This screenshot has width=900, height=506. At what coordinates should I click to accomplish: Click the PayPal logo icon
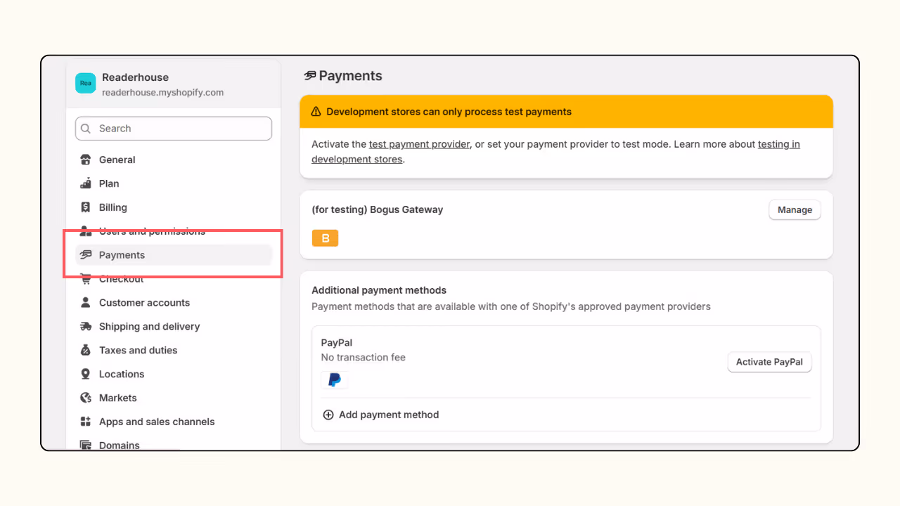pos(335,380)
